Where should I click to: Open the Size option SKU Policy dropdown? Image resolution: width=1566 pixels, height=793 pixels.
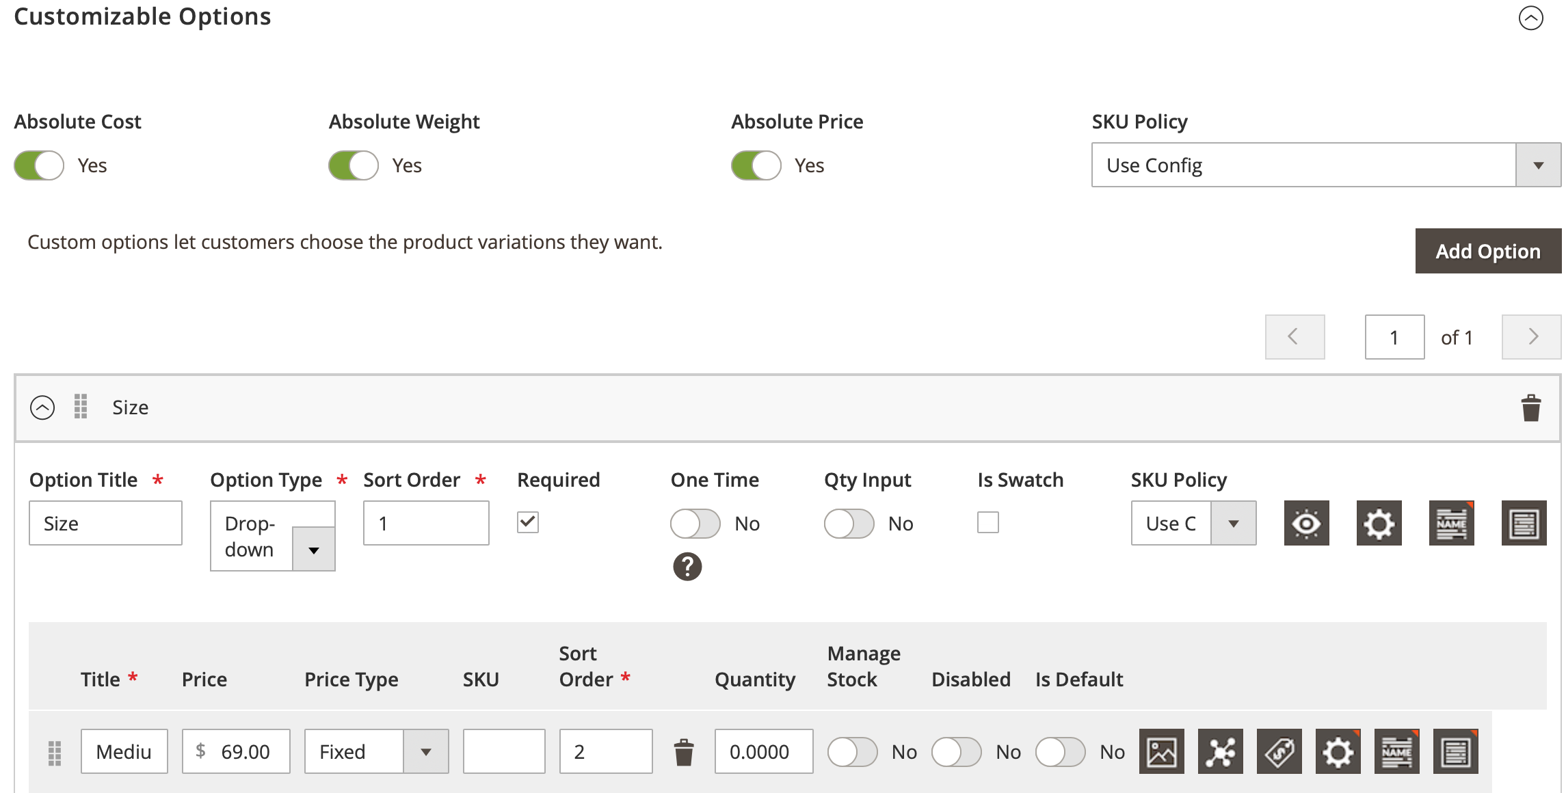point(1193,523)
